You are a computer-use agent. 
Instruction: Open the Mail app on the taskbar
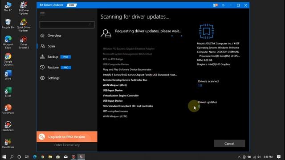click(x=66, y=157)
